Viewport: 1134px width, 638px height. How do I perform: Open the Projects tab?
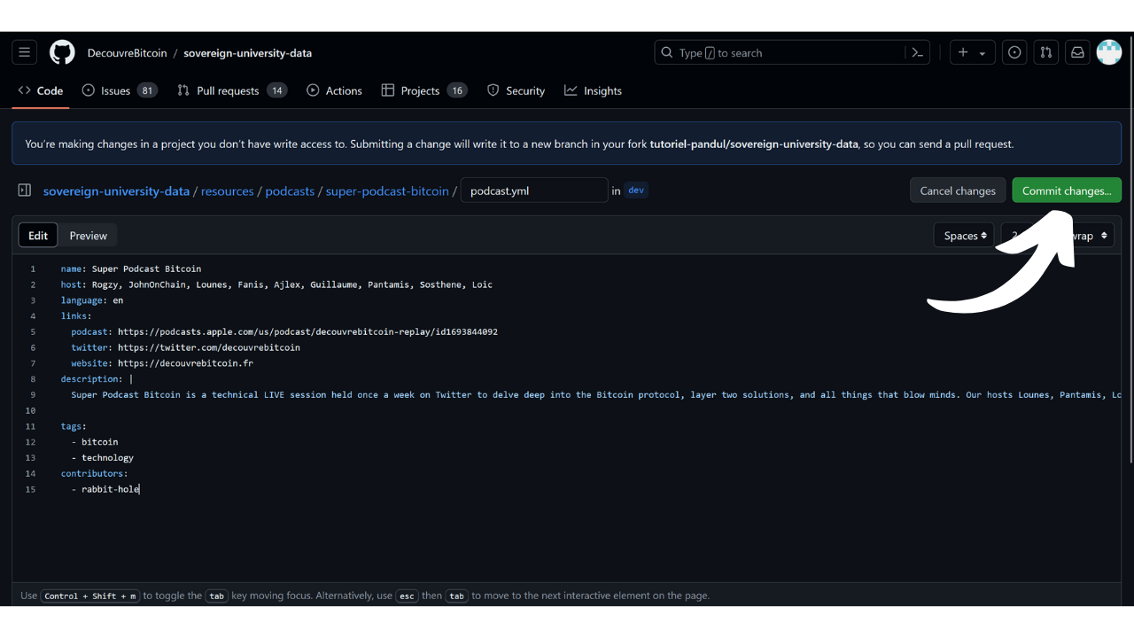[x=424, y=90]
